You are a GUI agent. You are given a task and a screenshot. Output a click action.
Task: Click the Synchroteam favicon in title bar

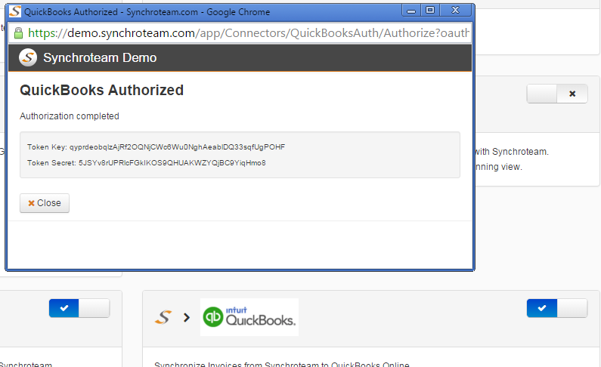click(15, 11)
